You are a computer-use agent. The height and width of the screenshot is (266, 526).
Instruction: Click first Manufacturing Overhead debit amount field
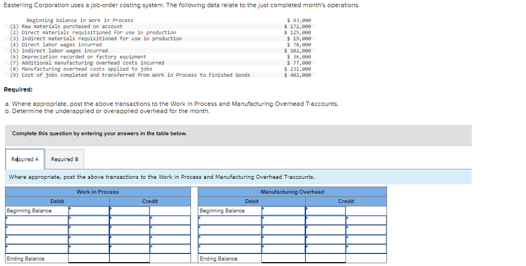283,220
